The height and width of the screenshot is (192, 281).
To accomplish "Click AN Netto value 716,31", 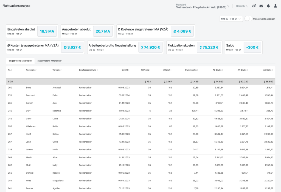I will point(270,173).
